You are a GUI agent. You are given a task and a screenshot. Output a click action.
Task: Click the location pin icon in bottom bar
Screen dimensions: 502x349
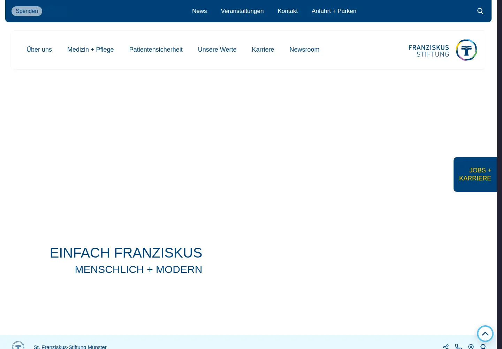point(471,347)
